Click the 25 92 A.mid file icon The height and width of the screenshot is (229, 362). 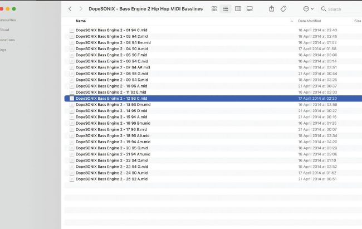pyautogui.click(x=71, y=179)
